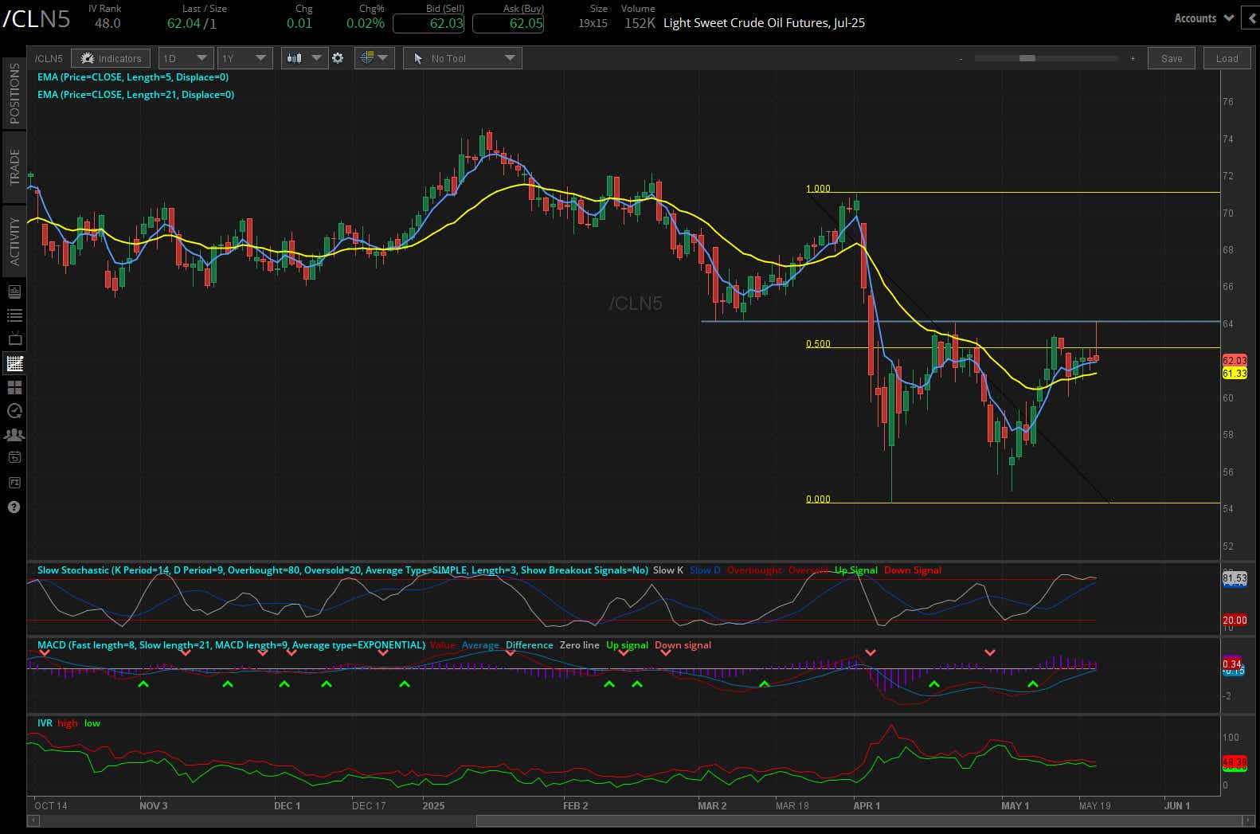Click the EMA Length=5 indicator label
The image size is (1260, 834).
133,77
